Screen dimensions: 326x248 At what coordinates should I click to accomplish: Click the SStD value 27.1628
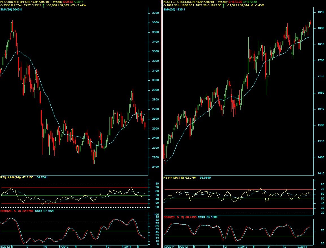coord(49,211)
